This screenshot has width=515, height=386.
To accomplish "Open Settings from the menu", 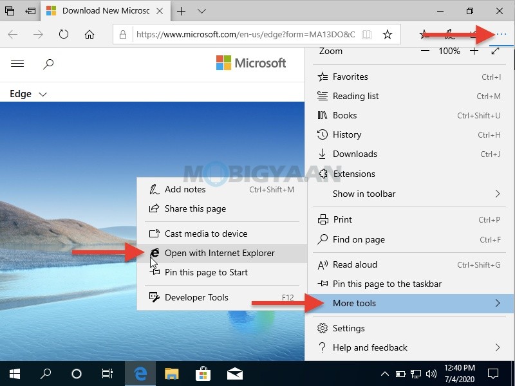I will click(409, 328).
